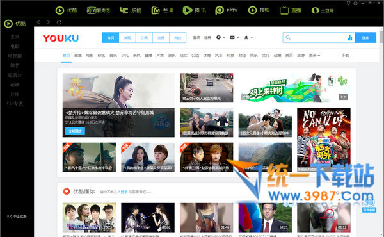384x237 pixels.
Task: Expand the upload arrow dropdown
Action: (248, 37)
